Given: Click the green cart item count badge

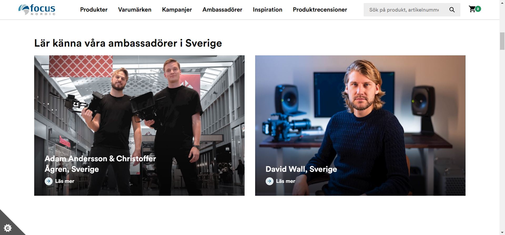Looking at the screenshot, I should pos(478,9).
